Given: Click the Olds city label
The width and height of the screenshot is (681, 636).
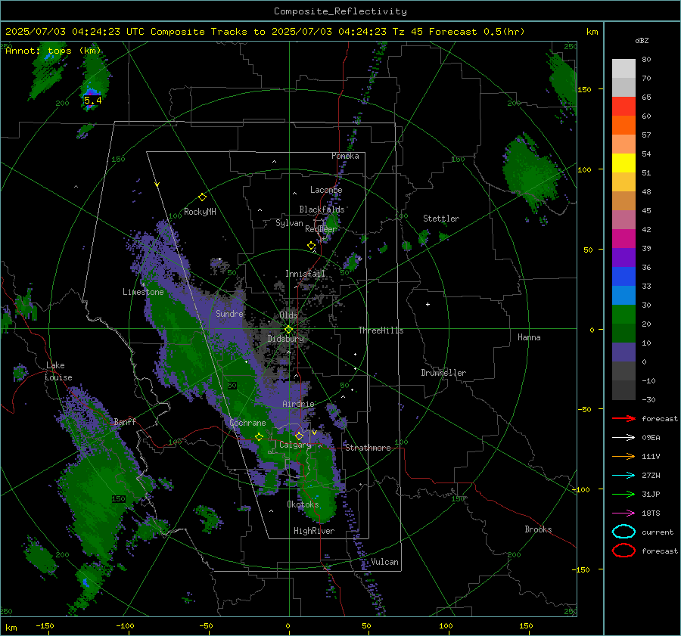Looking at the screenshot, I should click(x=288, y=315).
